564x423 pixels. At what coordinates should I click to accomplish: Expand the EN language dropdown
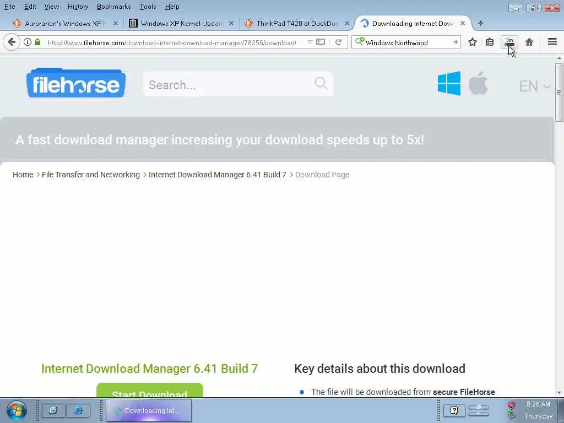pos(534,86)
